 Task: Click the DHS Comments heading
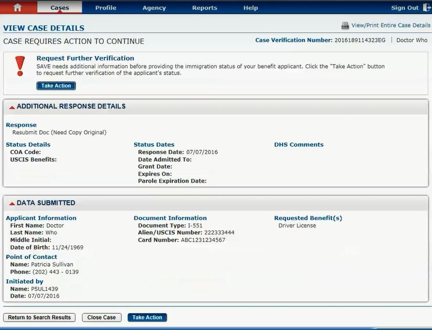299,144
